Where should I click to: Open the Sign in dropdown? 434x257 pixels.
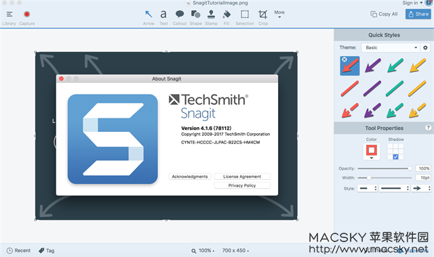[x=412, y=3]
